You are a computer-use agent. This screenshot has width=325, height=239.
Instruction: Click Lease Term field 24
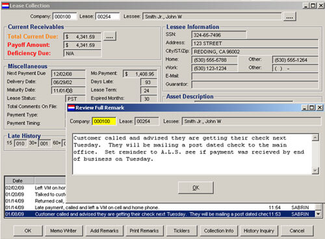(149, 91)
